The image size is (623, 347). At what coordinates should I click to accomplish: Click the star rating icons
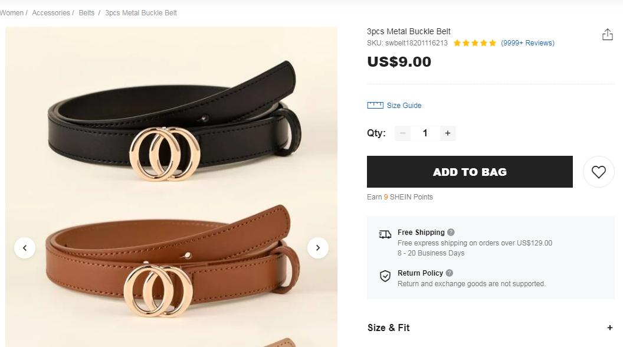coord(475,43)
